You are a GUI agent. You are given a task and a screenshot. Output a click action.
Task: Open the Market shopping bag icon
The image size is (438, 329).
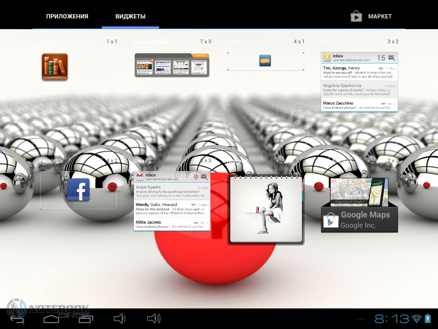[356, 16]
